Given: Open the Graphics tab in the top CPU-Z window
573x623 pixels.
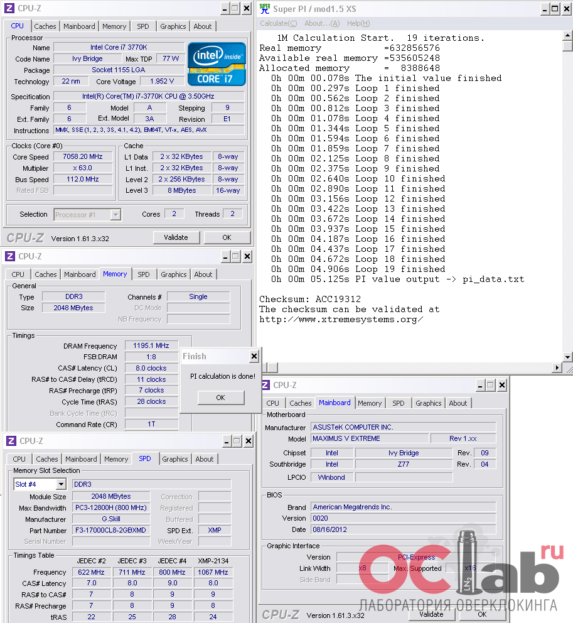Looking at the screenshot, I should coord(173,26).
